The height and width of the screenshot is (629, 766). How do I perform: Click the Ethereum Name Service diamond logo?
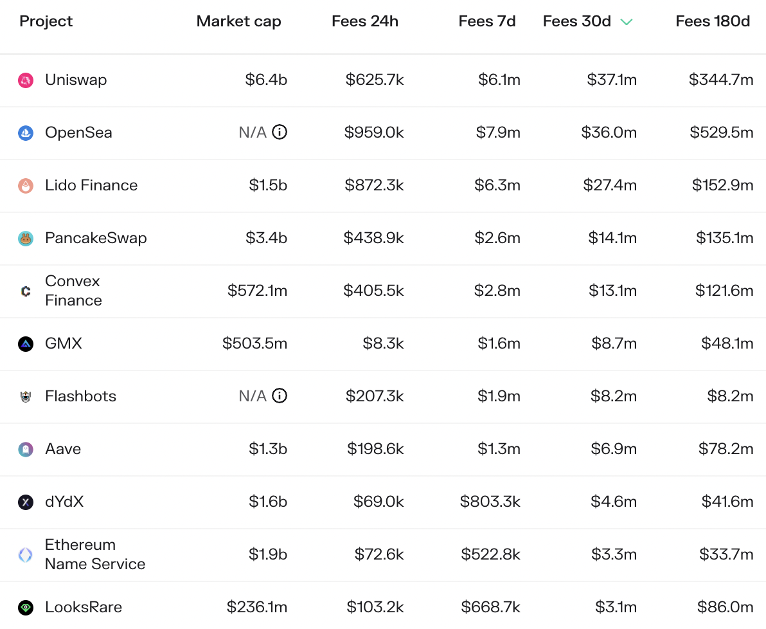tap(26, 554)
